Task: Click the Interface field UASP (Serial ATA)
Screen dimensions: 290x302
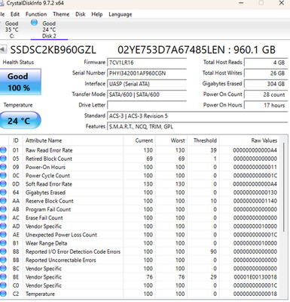Action: pos(147,84)
